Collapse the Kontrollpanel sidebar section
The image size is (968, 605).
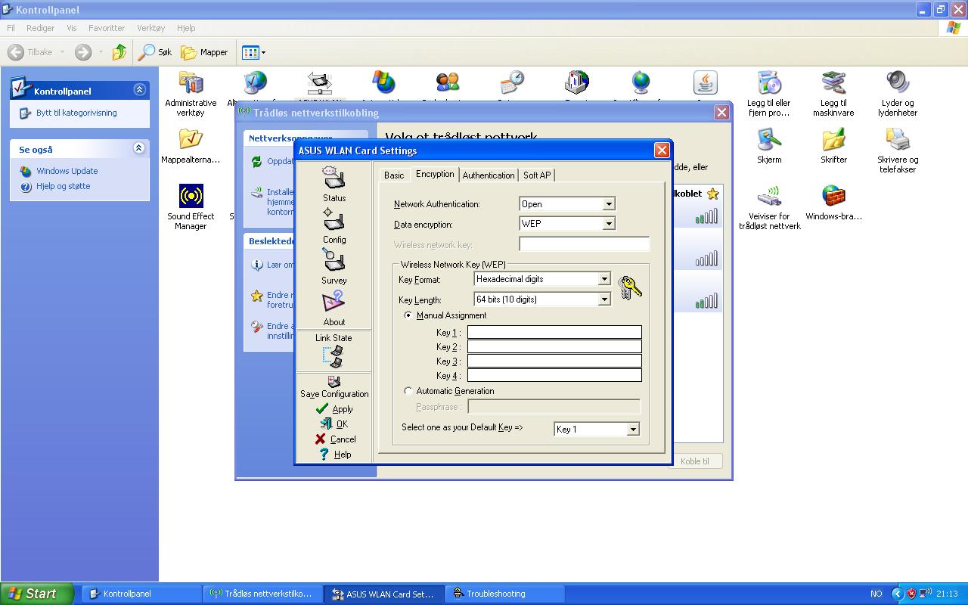[x=139, y=89]
